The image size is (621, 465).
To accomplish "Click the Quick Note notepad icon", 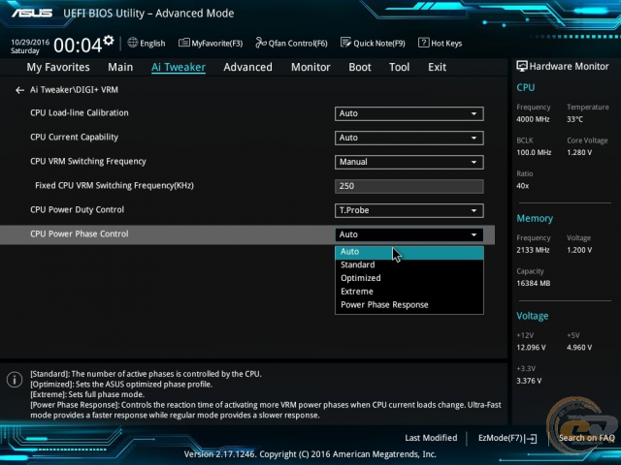I will pos(345,43).
